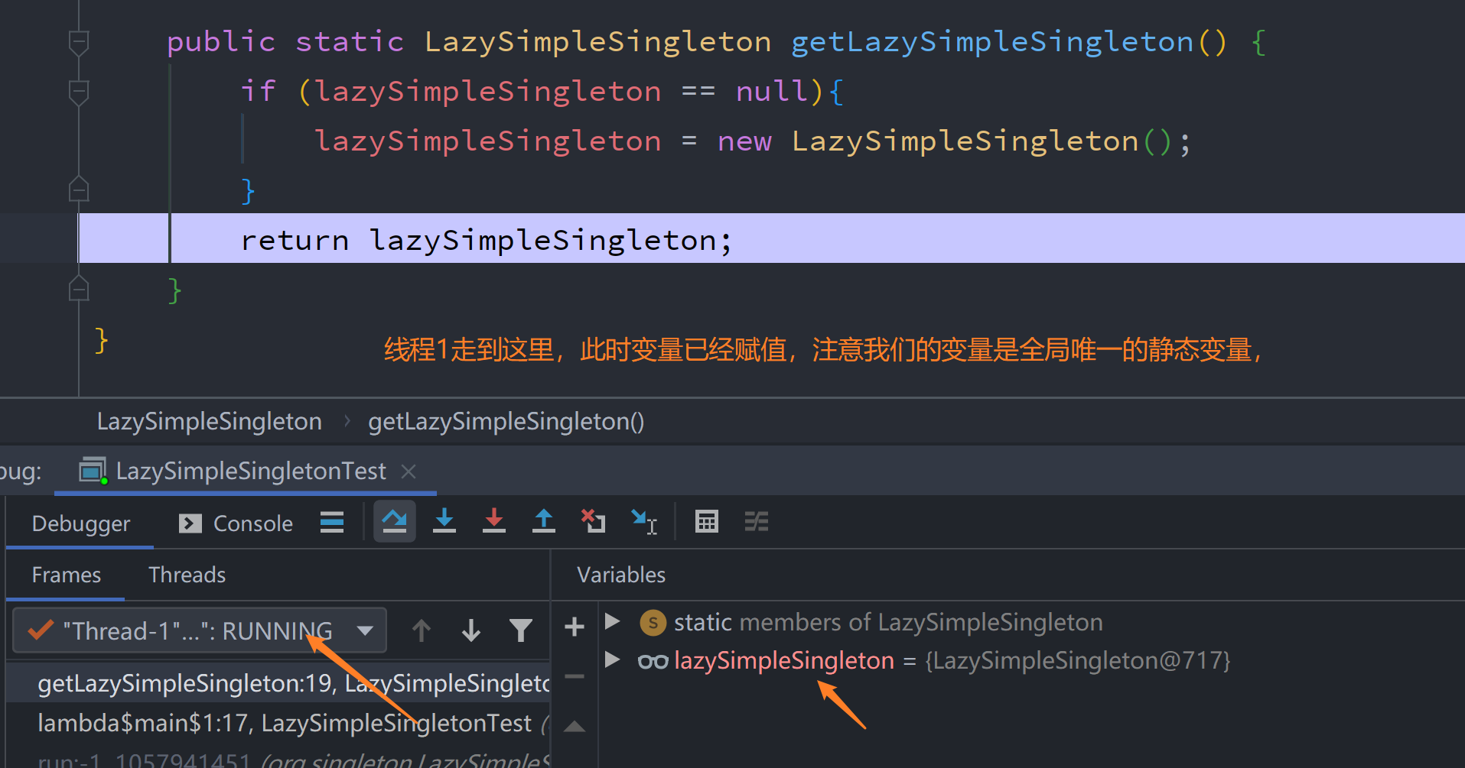Switch to the Debugger tab

[81, 523]
